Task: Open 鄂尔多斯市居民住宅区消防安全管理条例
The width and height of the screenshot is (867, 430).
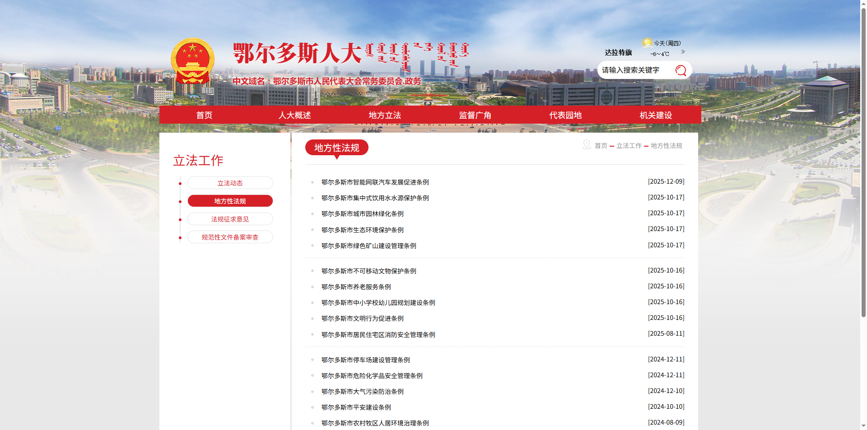Action: point(378,335)
